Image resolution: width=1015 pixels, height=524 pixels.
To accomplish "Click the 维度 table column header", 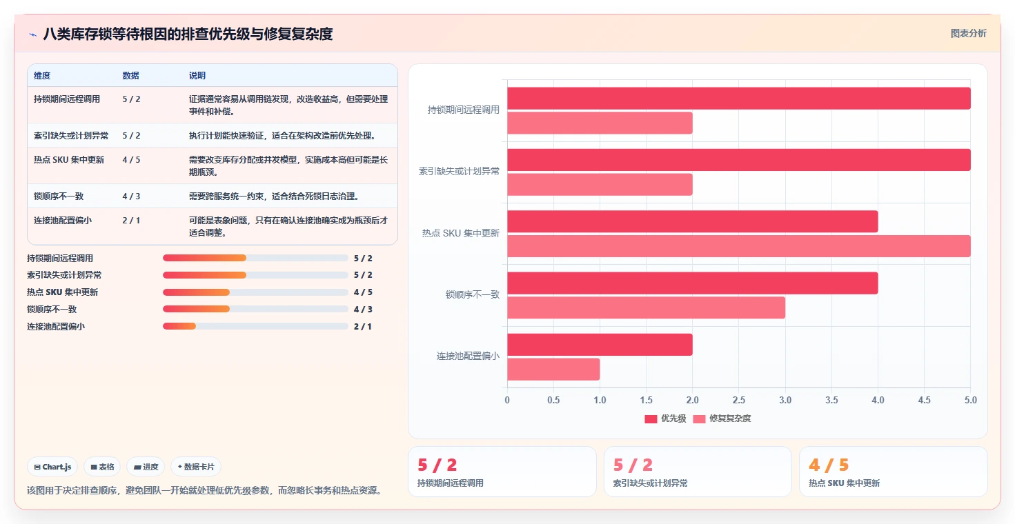I will [42, 75].
